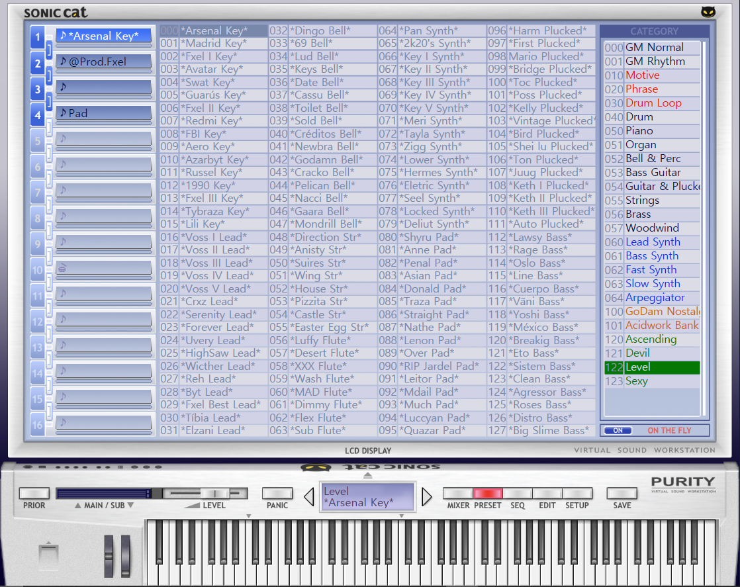Image resolution: width=740 pixels, height=587 pixels.
Task: Switch to the PRESET page
Action: pyautogui.click(x=488, y=494)
